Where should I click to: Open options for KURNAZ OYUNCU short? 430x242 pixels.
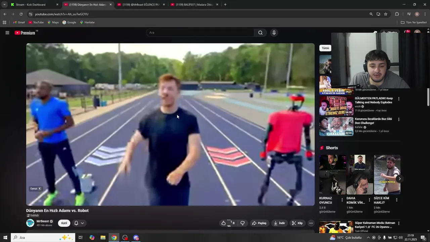[x=342, y=200]
